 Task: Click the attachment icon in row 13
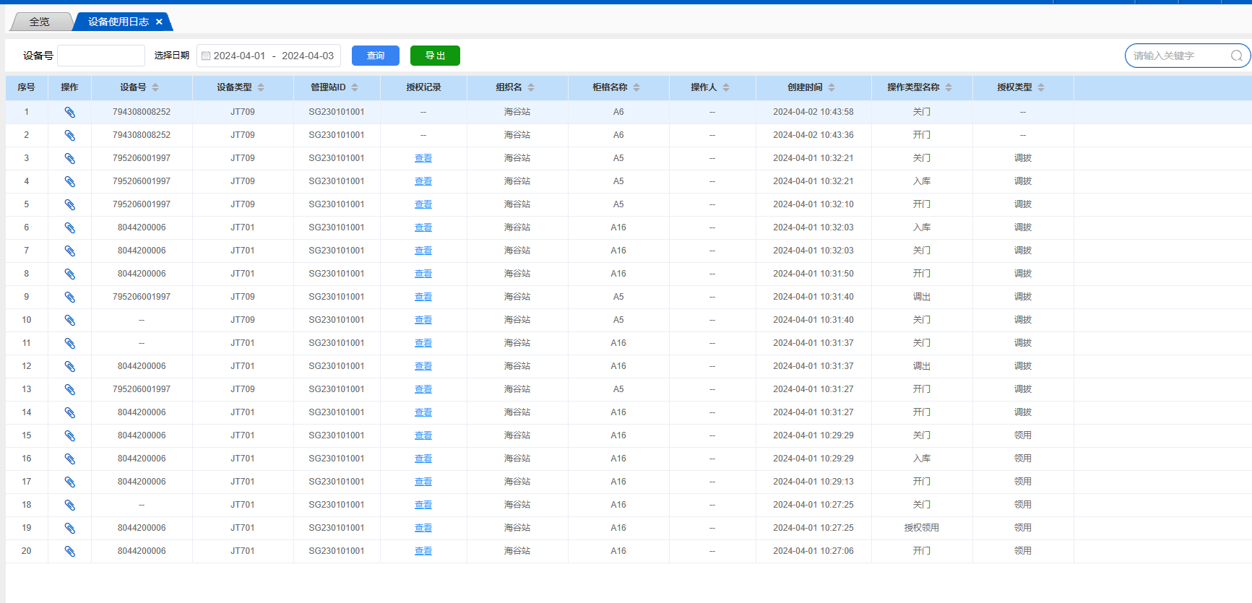[x=69, y=389]
